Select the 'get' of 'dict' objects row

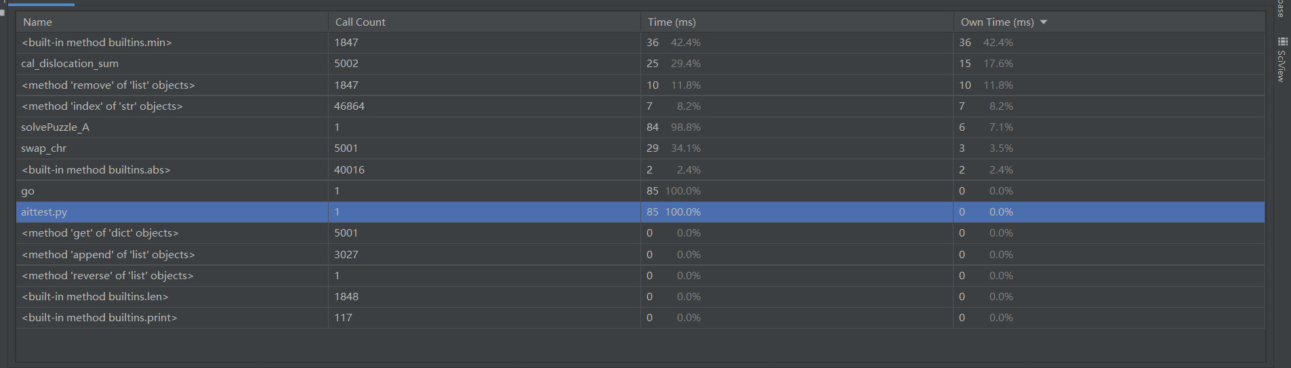tap(100, 233)
